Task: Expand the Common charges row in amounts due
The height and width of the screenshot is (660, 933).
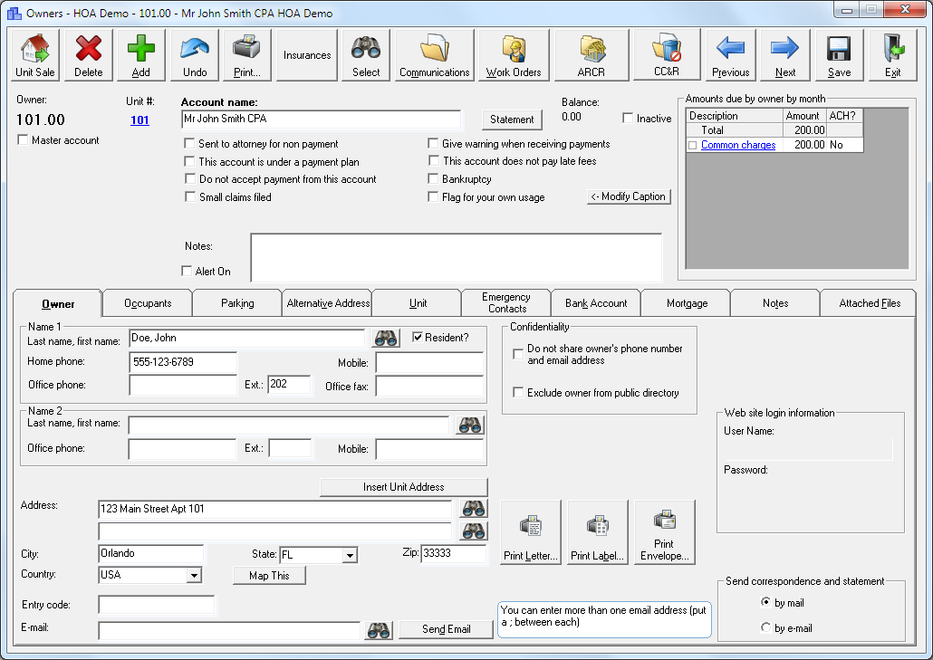Action: [x=690, y=145]
